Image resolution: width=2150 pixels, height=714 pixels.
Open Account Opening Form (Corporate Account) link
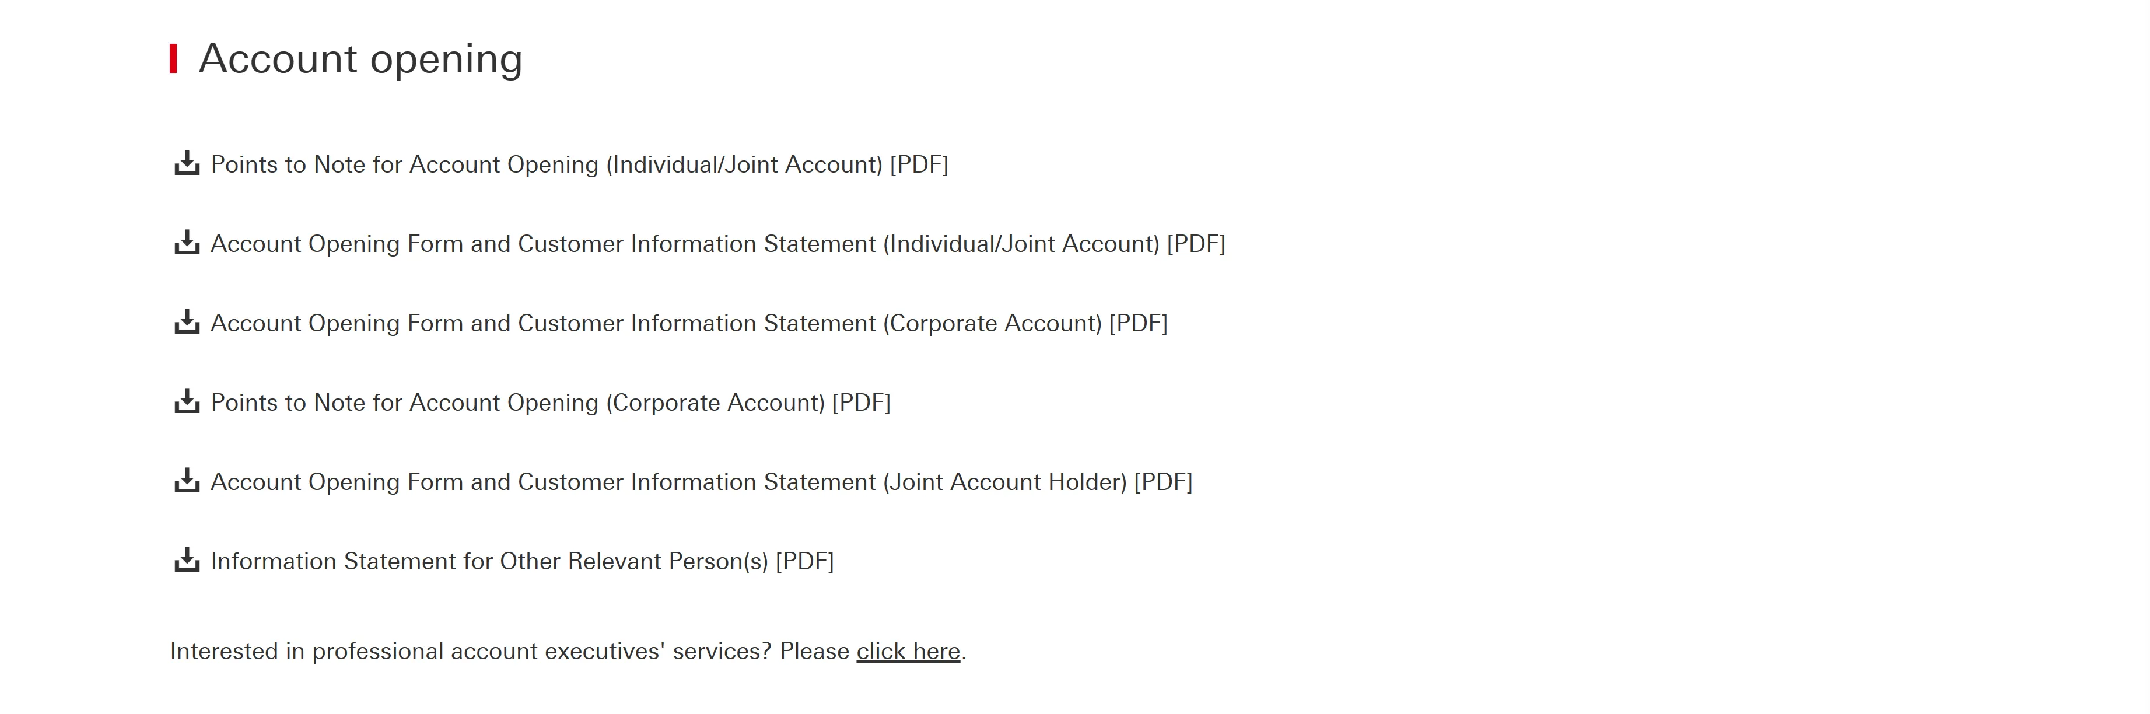(688, 323)
